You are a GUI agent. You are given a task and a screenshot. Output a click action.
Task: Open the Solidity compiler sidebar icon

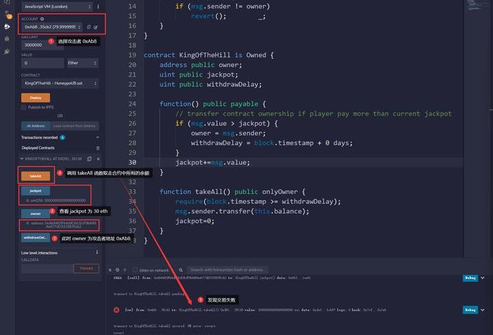[x=8, y=14]
